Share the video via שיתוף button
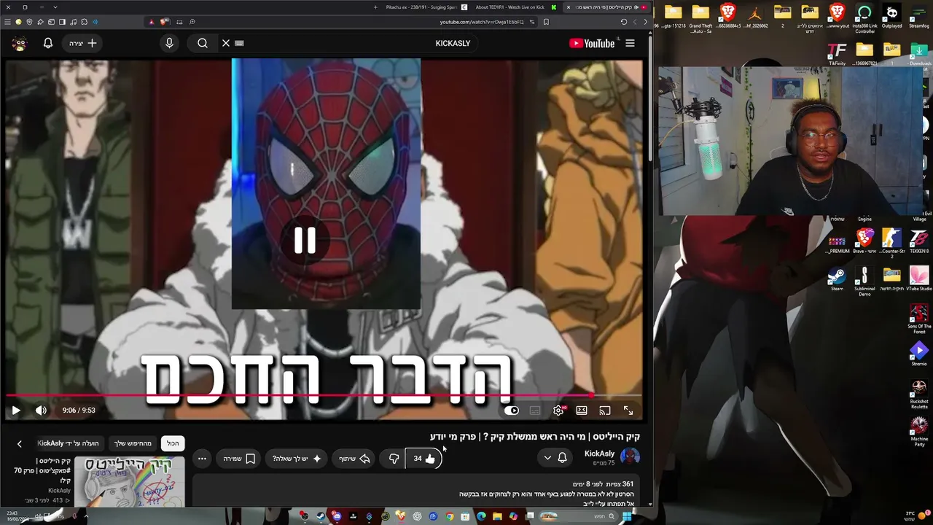 pos(355,459)
